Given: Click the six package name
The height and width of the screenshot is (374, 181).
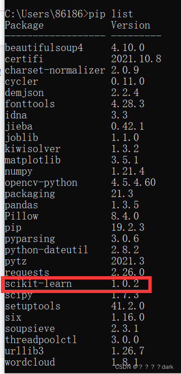Looking at the screenshot, I should tap(13, 317).
